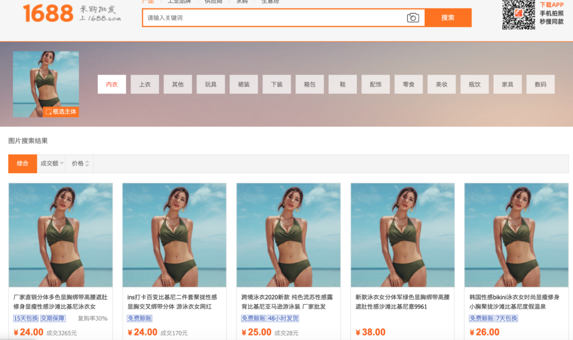The image size is (573, 340).
Task: Click the 15天包换 tag
Action: (x=26, y=318)
